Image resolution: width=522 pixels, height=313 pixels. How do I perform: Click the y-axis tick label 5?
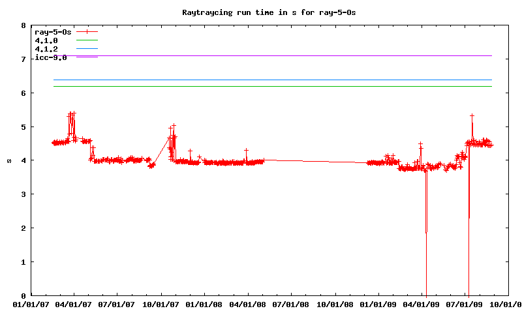click(23, 127)
